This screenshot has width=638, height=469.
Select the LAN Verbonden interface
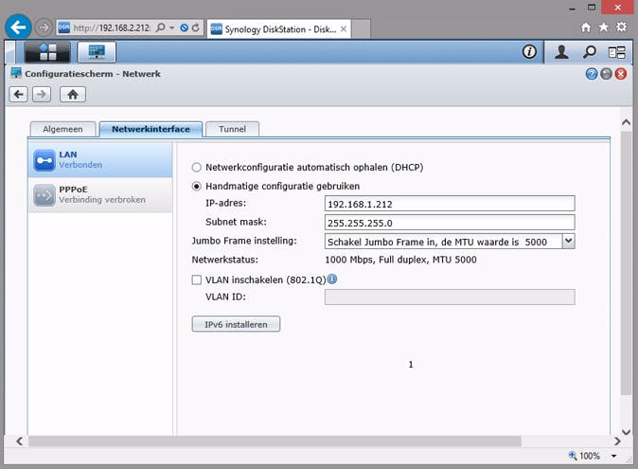tap(100, 159)
